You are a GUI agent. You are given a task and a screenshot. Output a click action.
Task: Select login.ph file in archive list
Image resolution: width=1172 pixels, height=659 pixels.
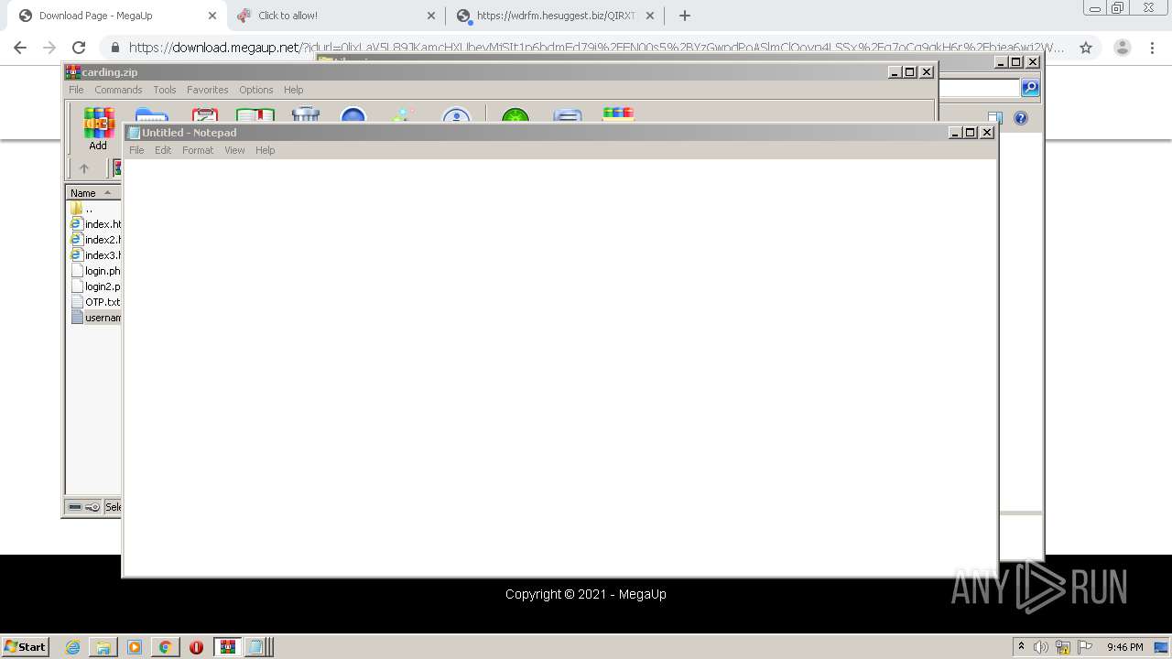point(95,271)
